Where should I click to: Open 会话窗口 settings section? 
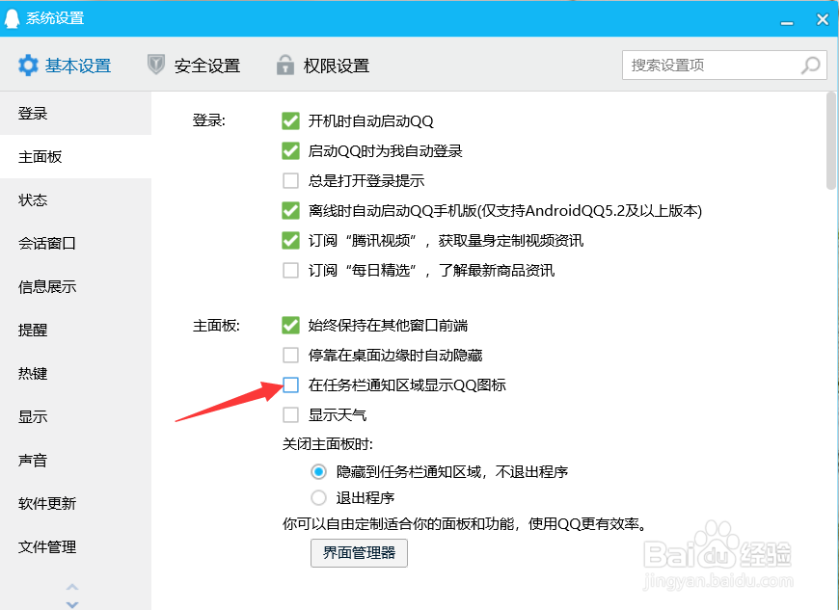(x=75, y=243)
